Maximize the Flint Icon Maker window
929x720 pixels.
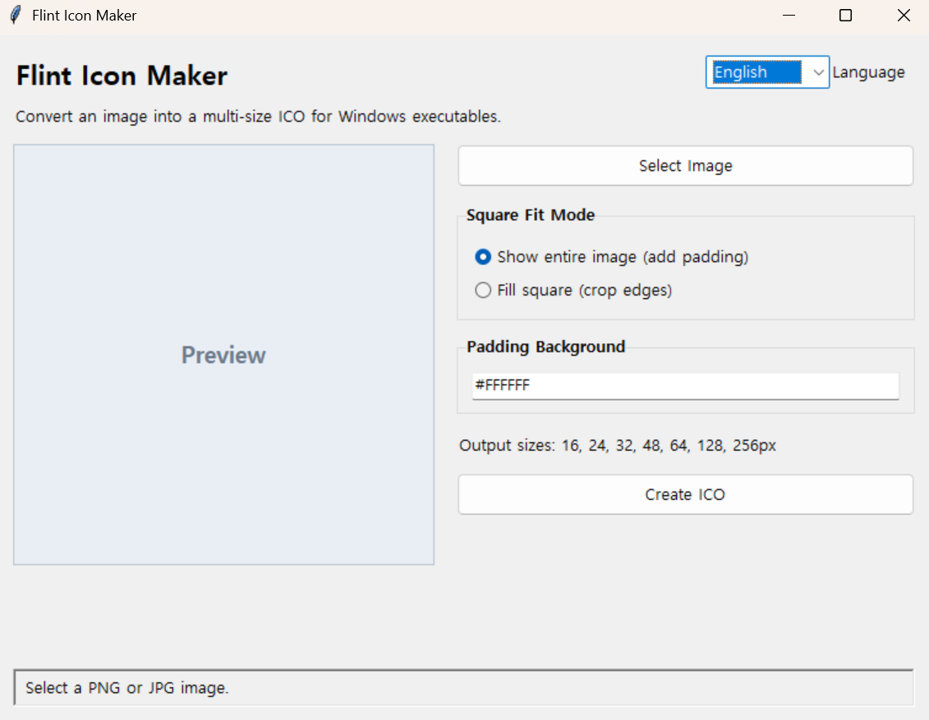coord(845,16)
